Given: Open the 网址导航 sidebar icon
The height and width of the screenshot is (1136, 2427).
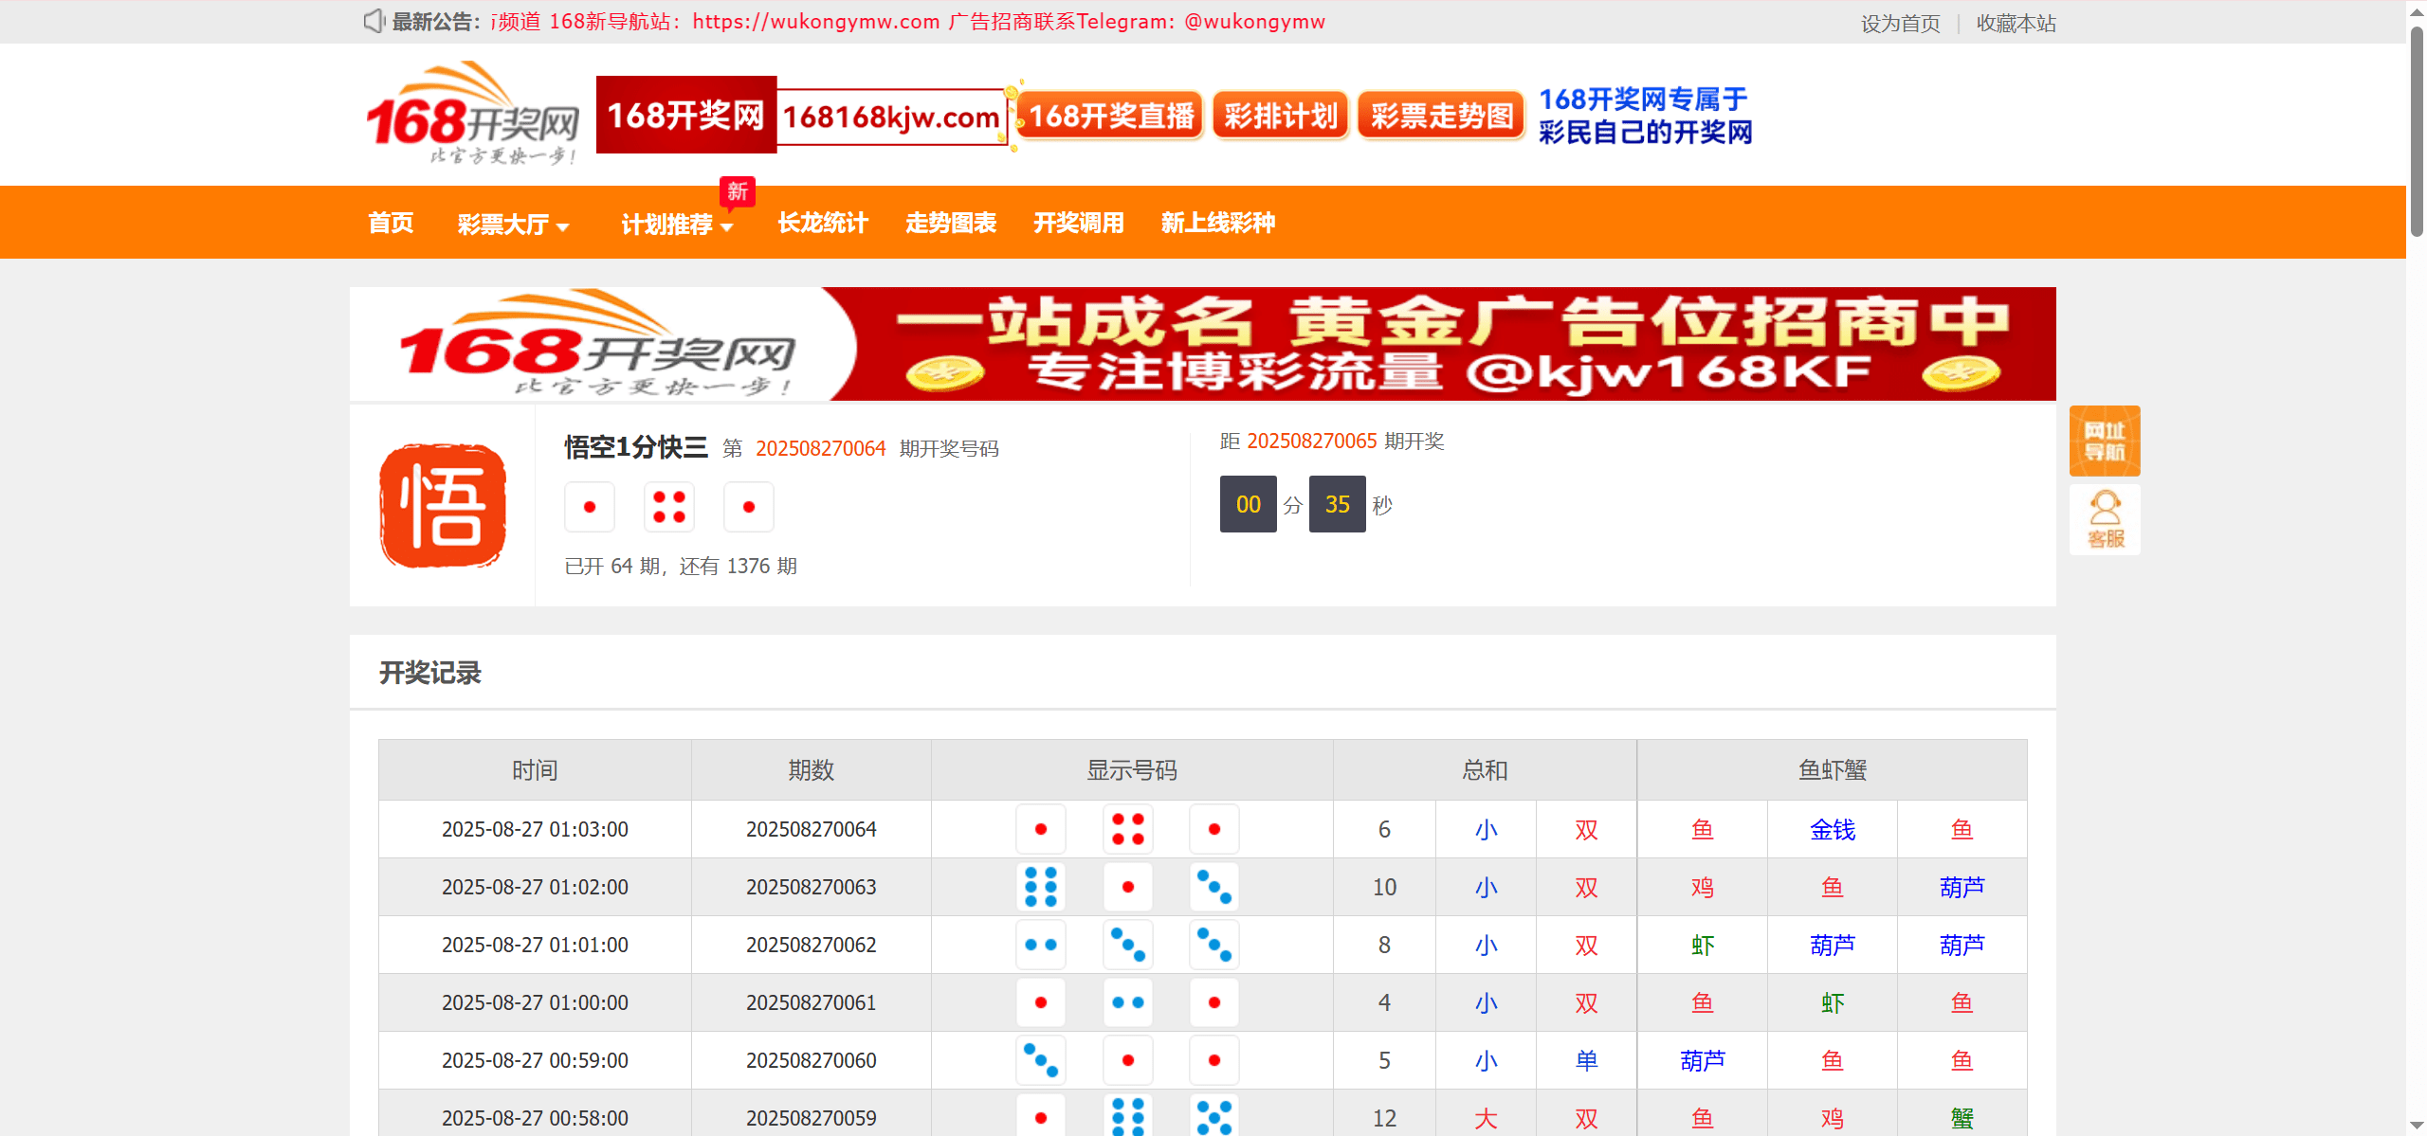Looking at the screenshot, I should pyautogui.click(x=2104, y=441).
